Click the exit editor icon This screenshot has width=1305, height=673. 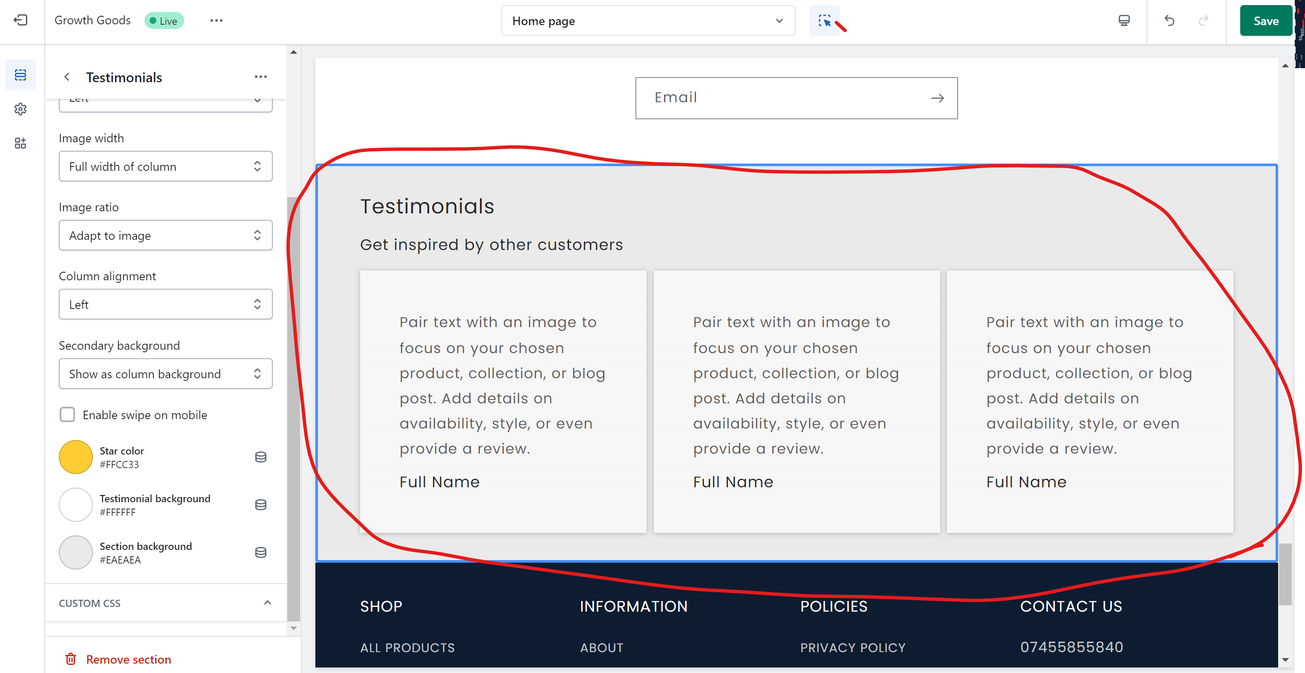point(20,20)
